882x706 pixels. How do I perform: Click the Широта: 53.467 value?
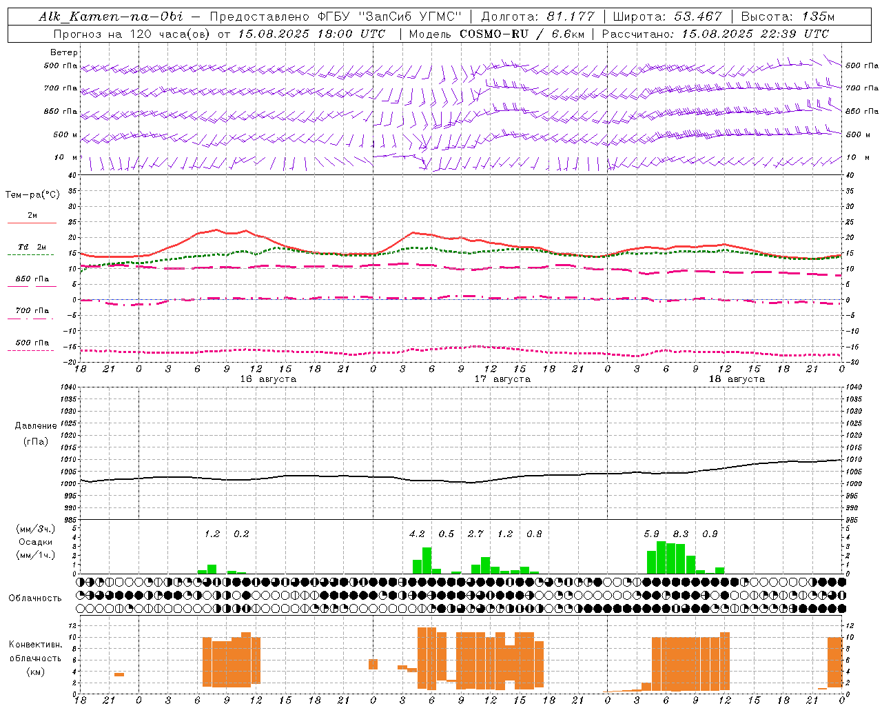pyautogui.click(x=667, y=17)
